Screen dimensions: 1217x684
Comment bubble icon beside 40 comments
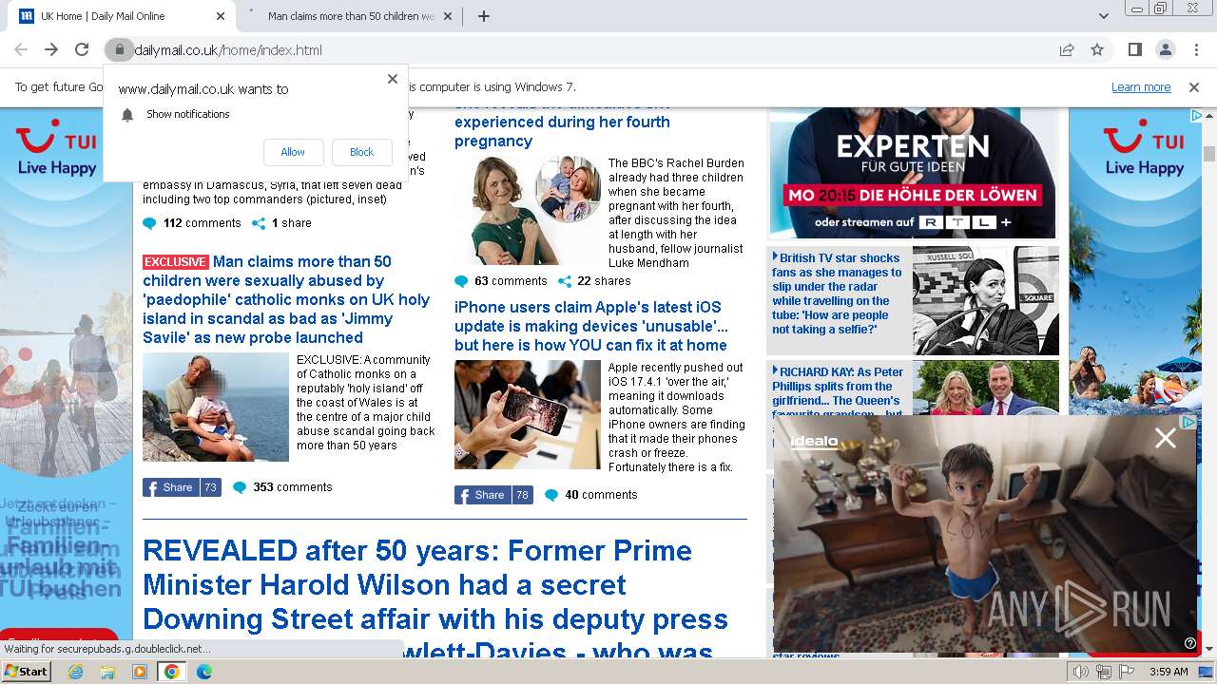551,495
